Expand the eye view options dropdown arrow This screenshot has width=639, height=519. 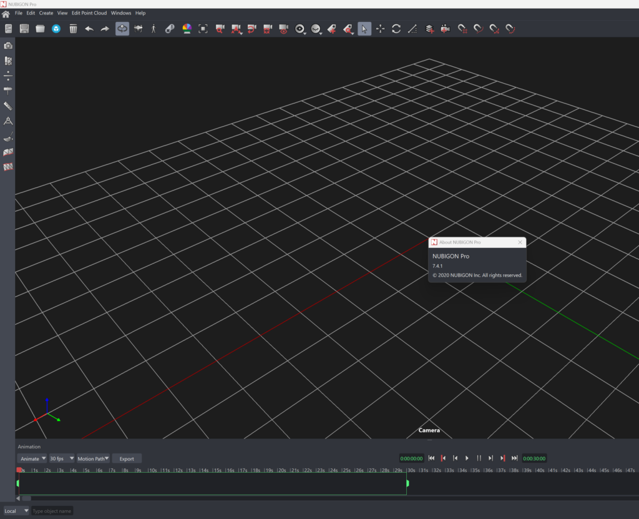point(305,33)
